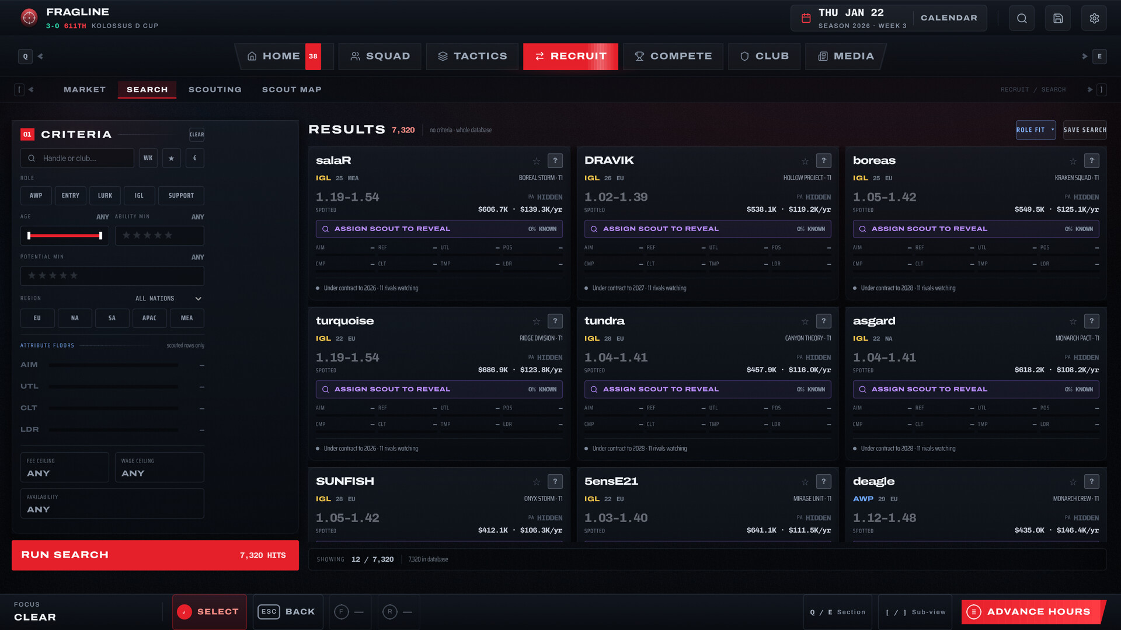The width and height of the screenshot is (1121, 630).
Task: Toggle ENTRY role filter
Action: click(71, 195)
